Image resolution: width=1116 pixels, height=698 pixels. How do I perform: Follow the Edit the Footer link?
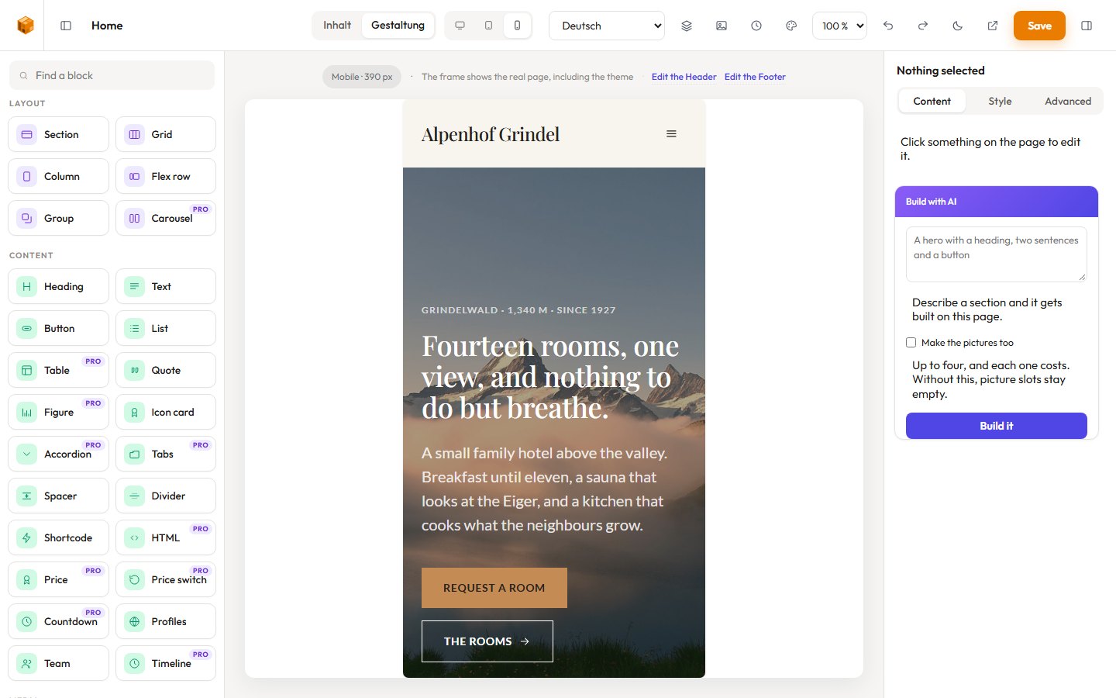[755, 77]
